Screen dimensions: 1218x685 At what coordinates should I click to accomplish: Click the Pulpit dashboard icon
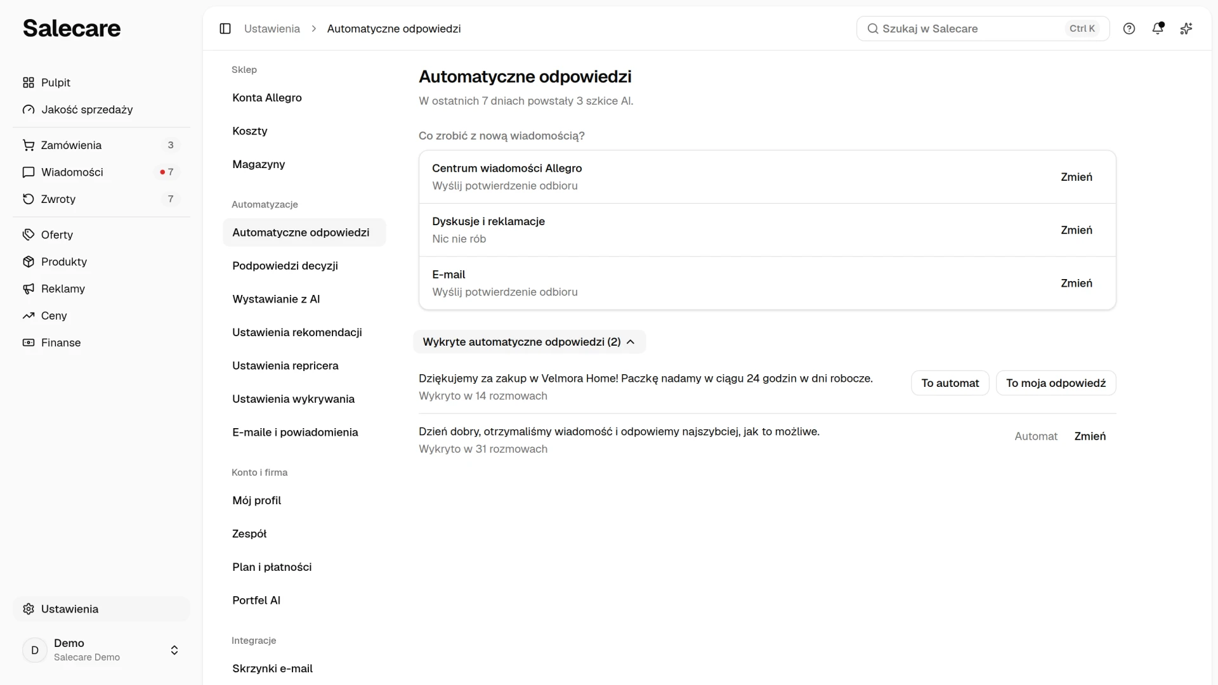coord(29,82)
